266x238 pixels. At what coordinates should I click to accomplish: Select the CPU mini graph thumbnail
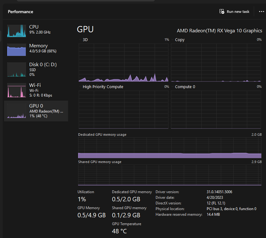(x=16, y=30)
